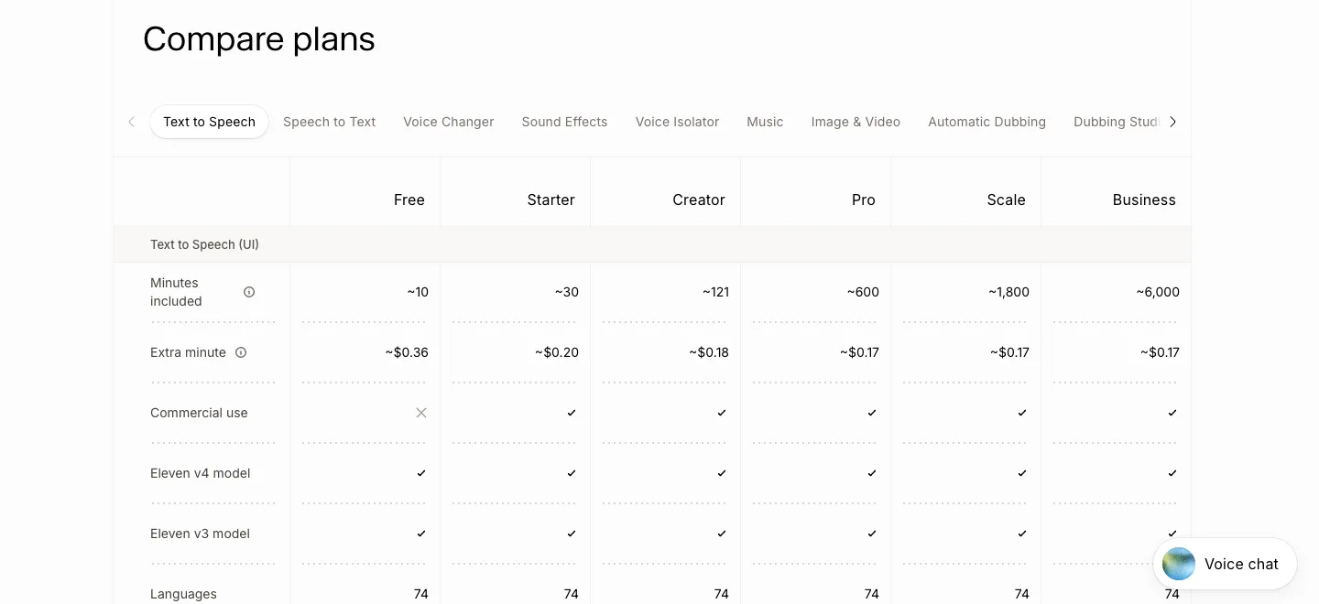Click the Pro plan column header

[864, 200]
